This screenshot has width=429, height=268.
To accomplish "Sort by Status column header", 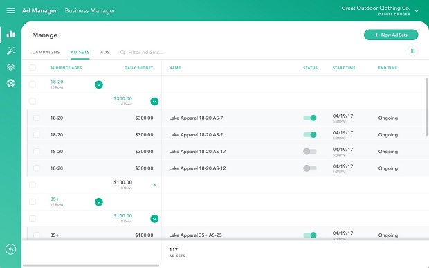I will [x=310, y=68].
